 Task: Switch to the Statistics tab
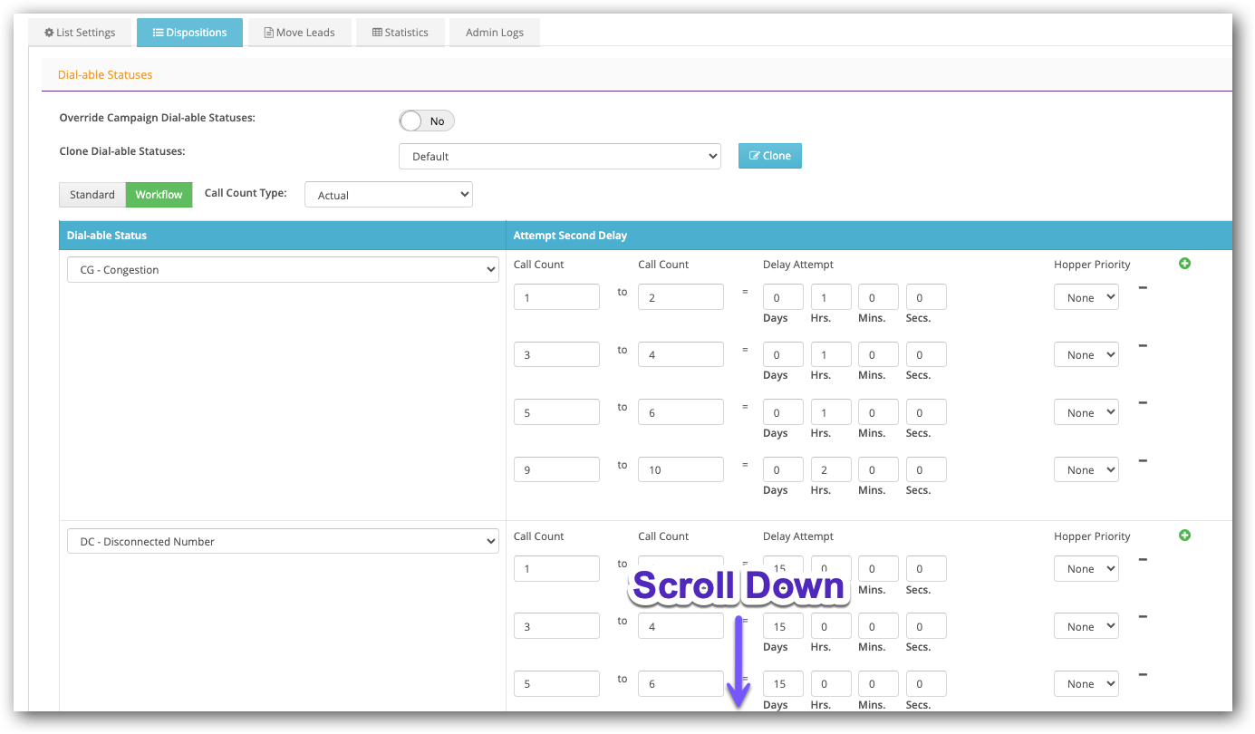[x=400, y=33]
